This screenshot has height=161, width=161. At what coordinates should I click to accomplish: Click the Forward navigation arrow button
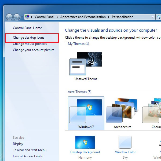click(17, 17)
